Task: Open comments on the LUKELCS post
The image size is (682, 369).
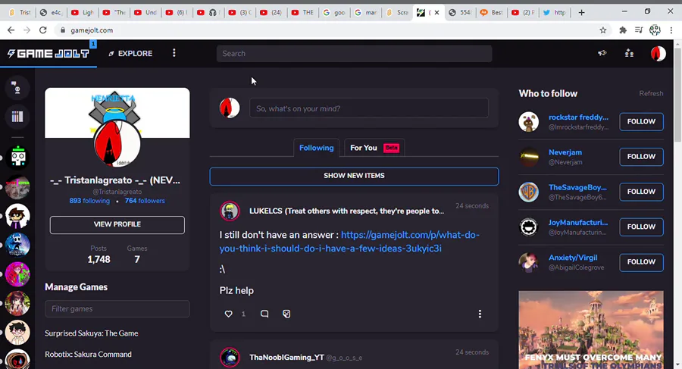Action: [264, 314]
